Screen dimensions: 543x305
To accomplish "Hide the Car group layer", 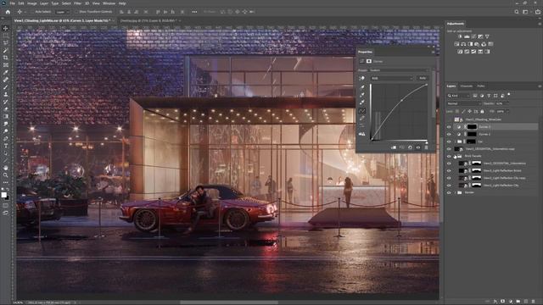I will pyautogui.click(x=449, y=141).
